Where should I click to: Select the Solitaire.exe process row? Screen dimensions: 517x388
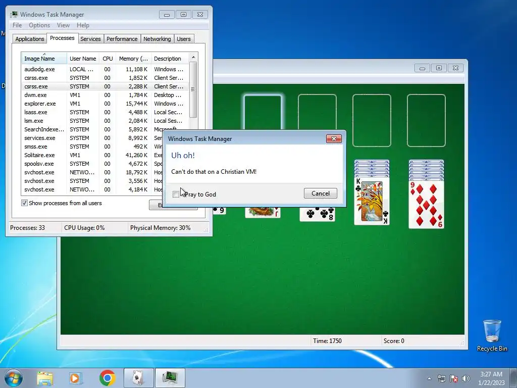92,155
